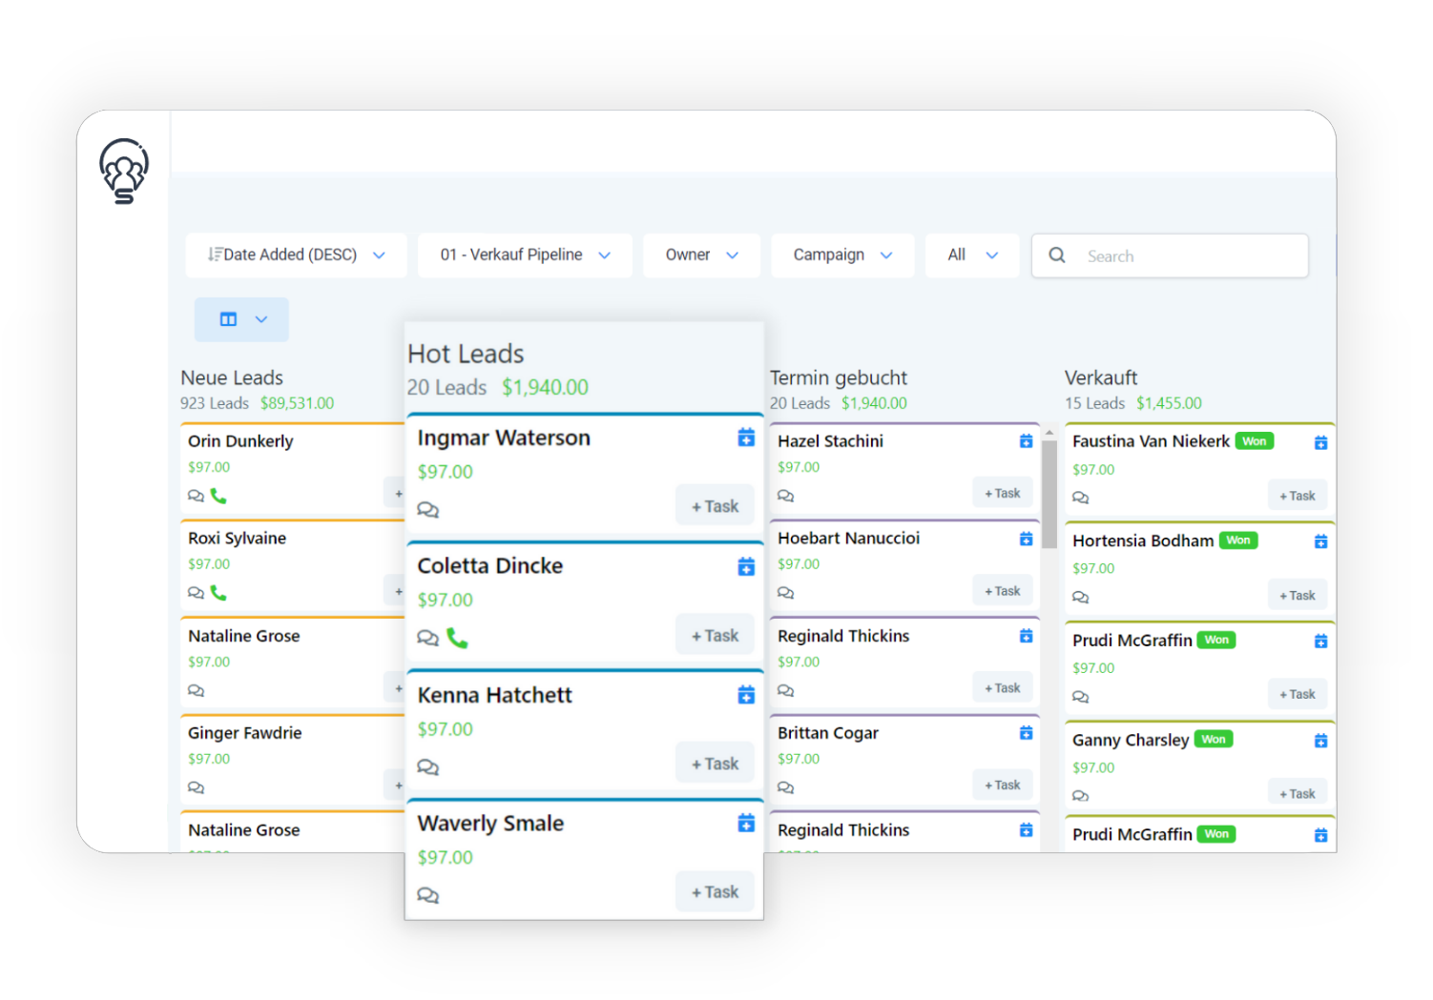Screen dimensions: 1433x1000
Task: Expand the Owner filter dropdown
Action: [x=701, y=255]
